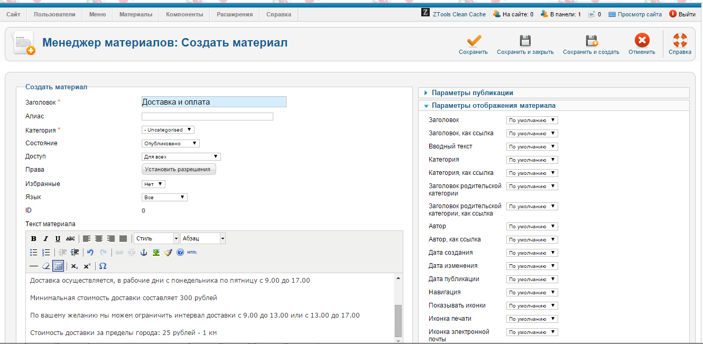Viewport: 703px width, 344px height.
Task: Click Сохранить и закрыть button
Action: (x=525, y=45)
